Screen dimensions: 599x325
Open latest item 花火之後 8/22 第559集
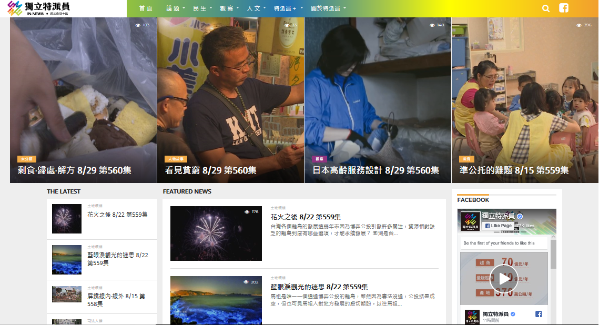(117, 215)
